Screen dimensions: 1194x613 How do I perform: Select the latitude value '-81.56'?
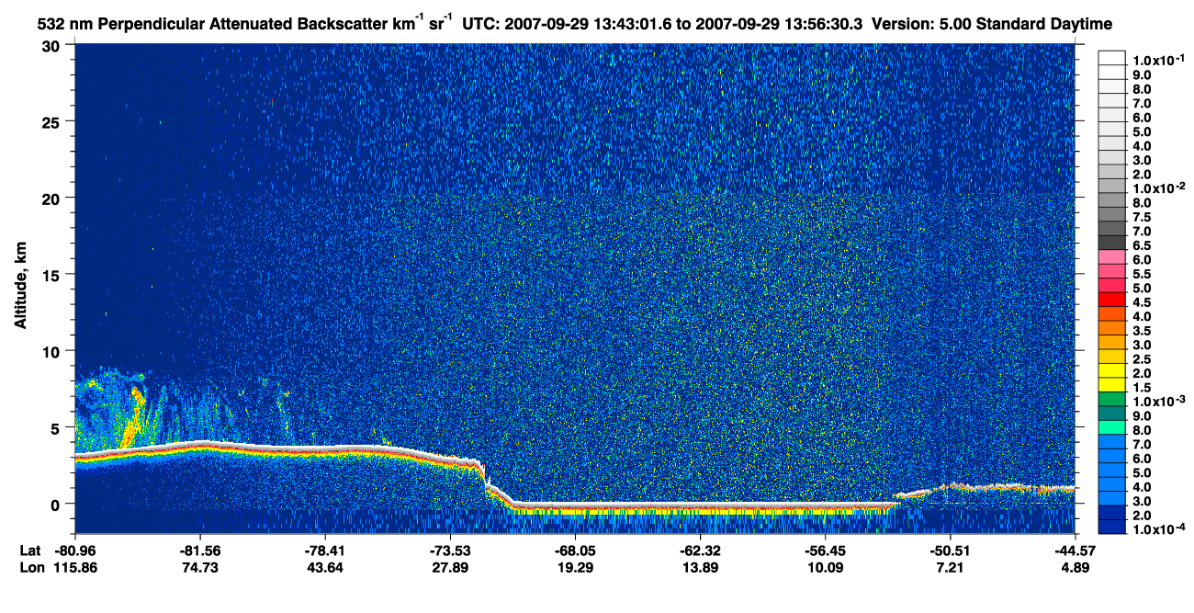click(x=200, y=551)
